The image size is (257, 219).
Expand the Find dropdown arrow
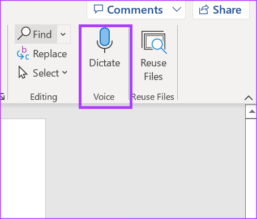pos(63,34)
